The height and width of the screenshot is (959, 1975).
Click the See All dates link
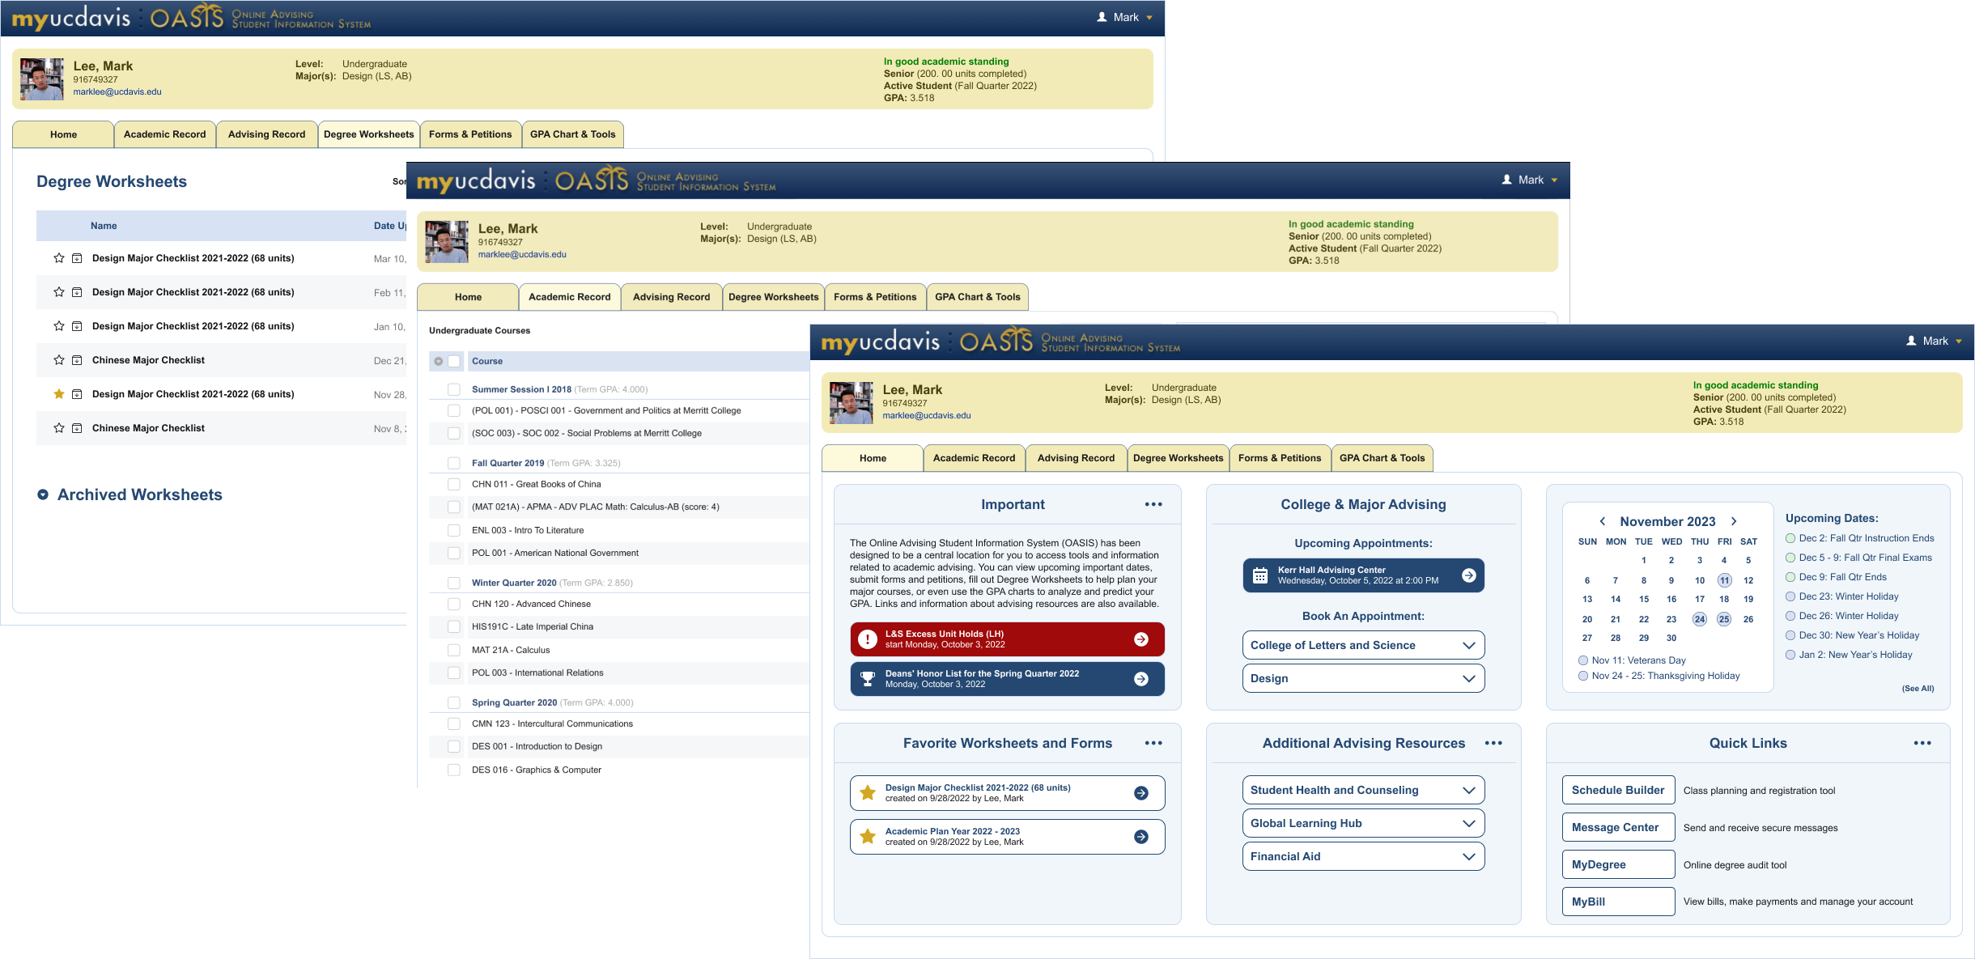[1918, 689]
